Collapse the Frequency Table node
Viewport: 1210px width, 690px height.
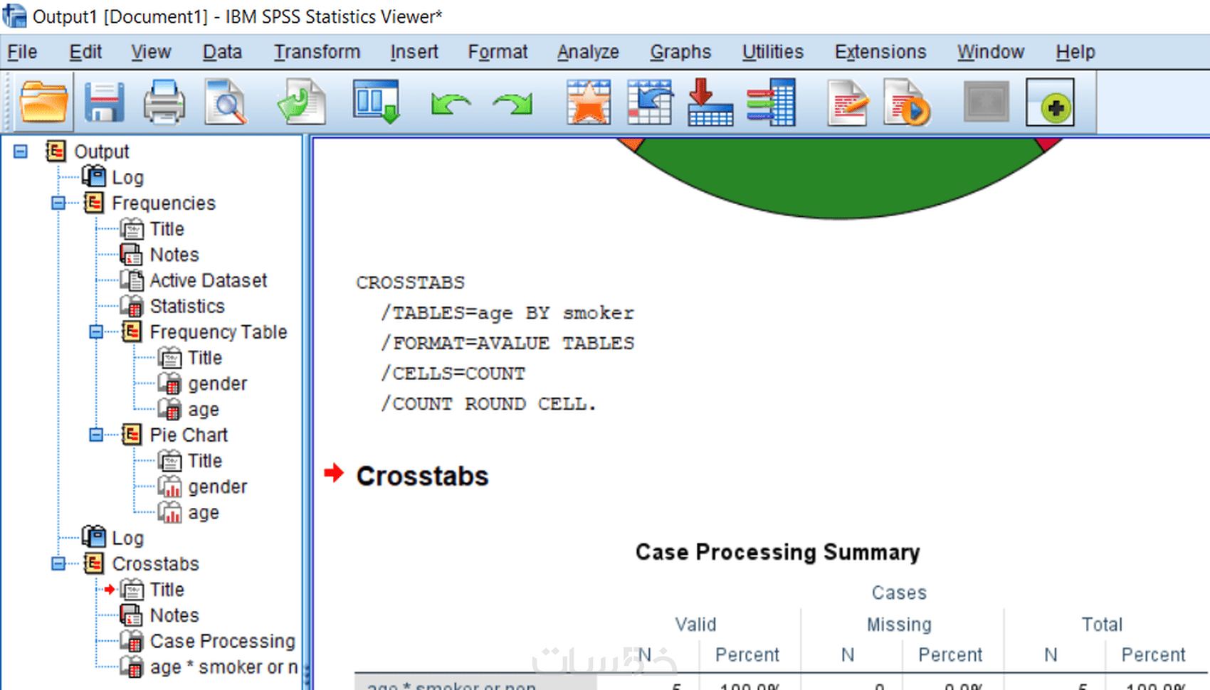pyautogui.click(x=96, y=332)
